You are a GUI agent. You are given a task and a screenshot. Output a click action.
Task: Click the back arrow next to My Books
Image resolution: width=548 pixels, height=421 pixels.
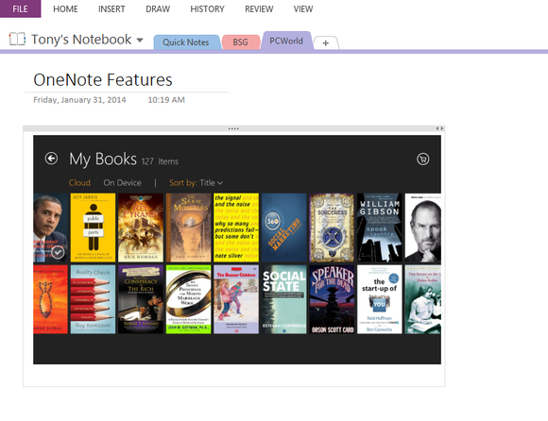click(x=51, y=159)
